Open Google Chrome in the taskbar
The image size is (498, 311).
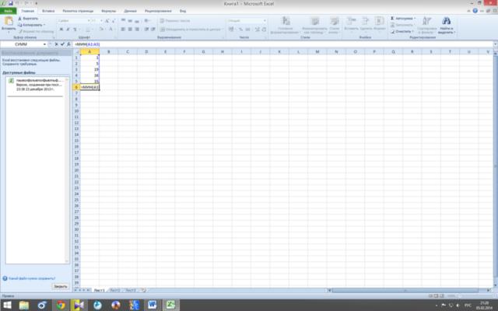(61, 305)
